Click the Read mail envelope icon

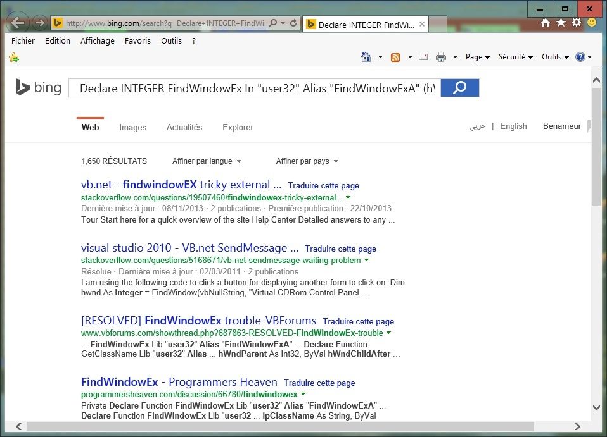coord(423,57)
